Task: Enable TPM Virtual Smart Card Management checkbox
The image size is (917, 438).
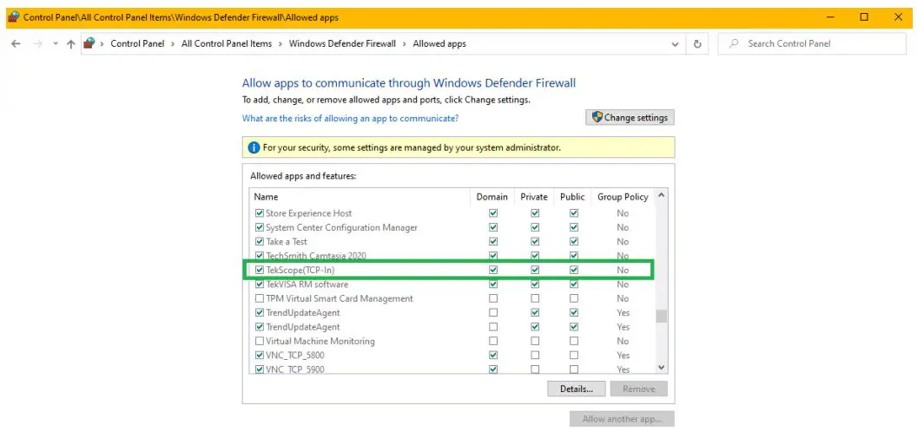Action: [259, 298]
